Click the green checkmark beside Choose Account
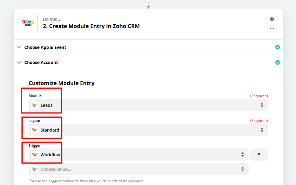The image size is (296, 185). click(x=277, y=62)
